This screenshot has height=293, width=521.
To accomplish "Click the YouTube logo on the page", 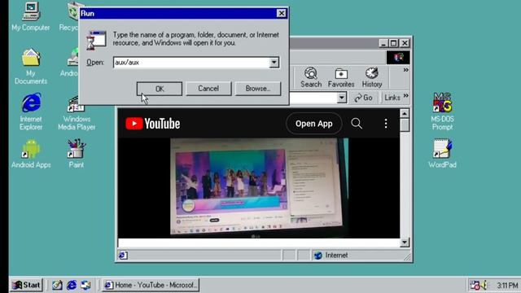I will [x=153, y=124].
